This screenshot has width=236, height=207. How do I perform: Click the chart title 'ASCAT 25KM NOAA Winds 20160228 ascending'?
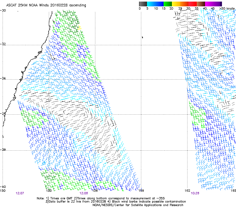[46, 5]
